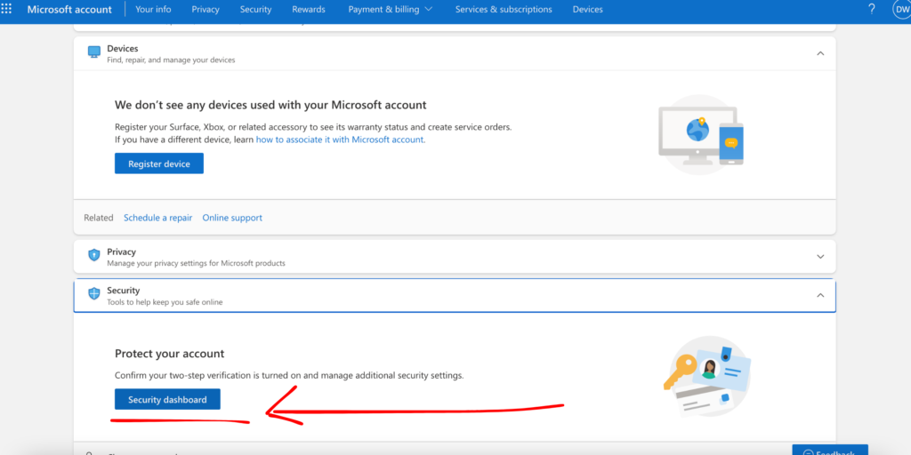Collapse the Security section chevron

coord(819,295)
